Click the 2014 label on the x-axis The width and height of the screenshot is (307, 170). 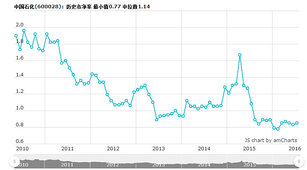click(x=204, y=148)
